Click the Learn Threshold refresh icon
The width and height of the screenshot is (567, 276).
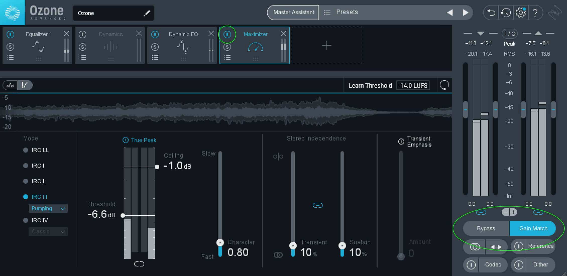click(x=444, y=86)
